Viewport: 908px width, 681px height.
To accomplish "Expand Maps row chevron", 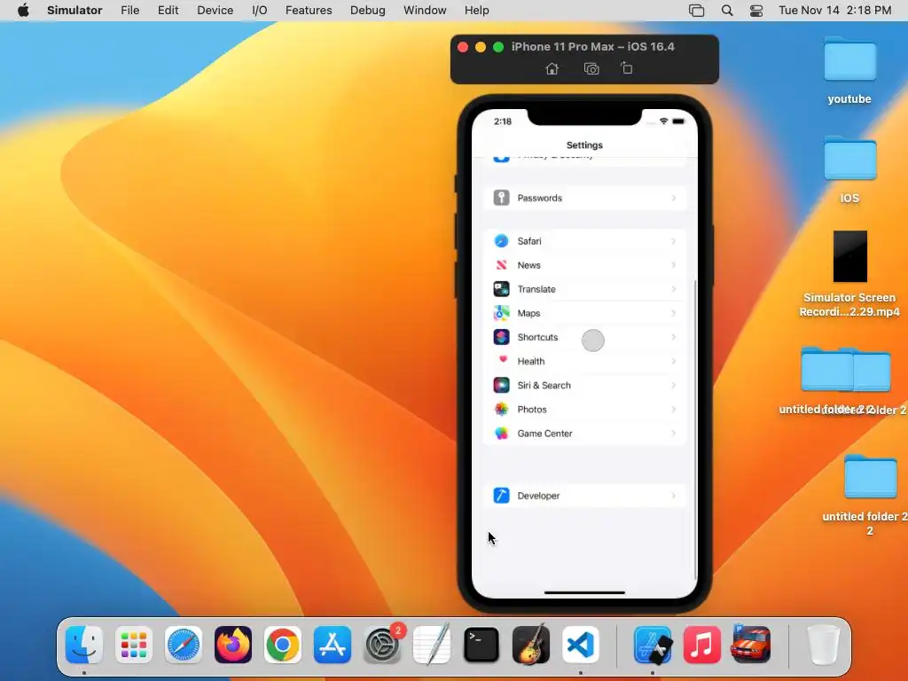I will 674,313.
